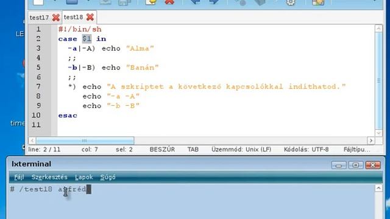Open the Lapok menu in lxterminal
The width and height of the screenshot is (390, 219).
84,177
